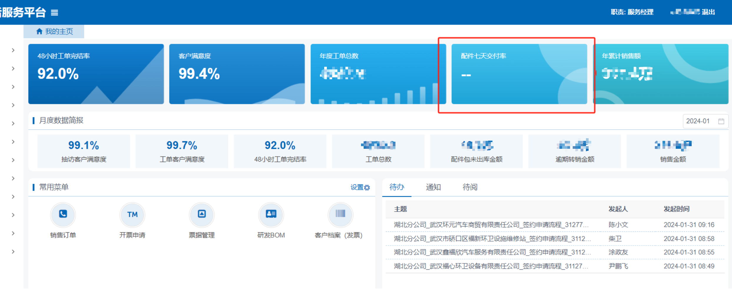
Task: Click timestamp 2024-01-31 08:49
Action: click(x=689, y=266)
